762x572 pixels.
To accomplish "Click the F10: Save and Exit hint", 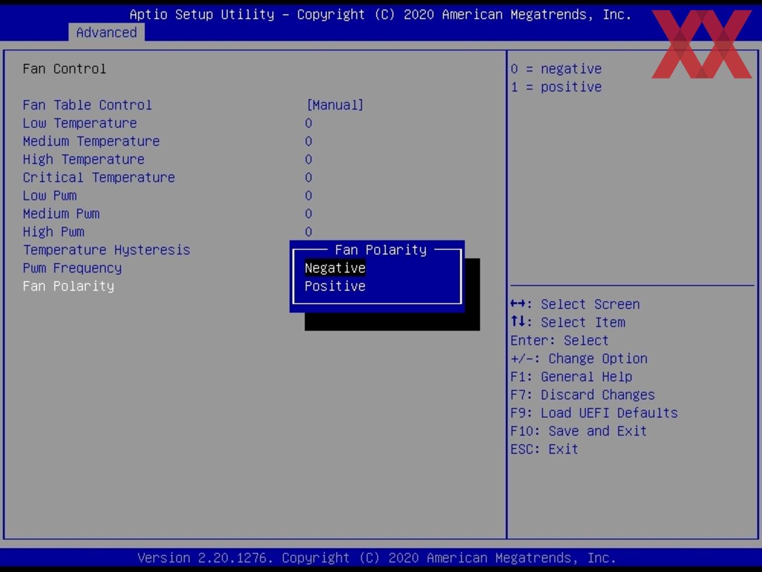I will [x=579, y=431].
